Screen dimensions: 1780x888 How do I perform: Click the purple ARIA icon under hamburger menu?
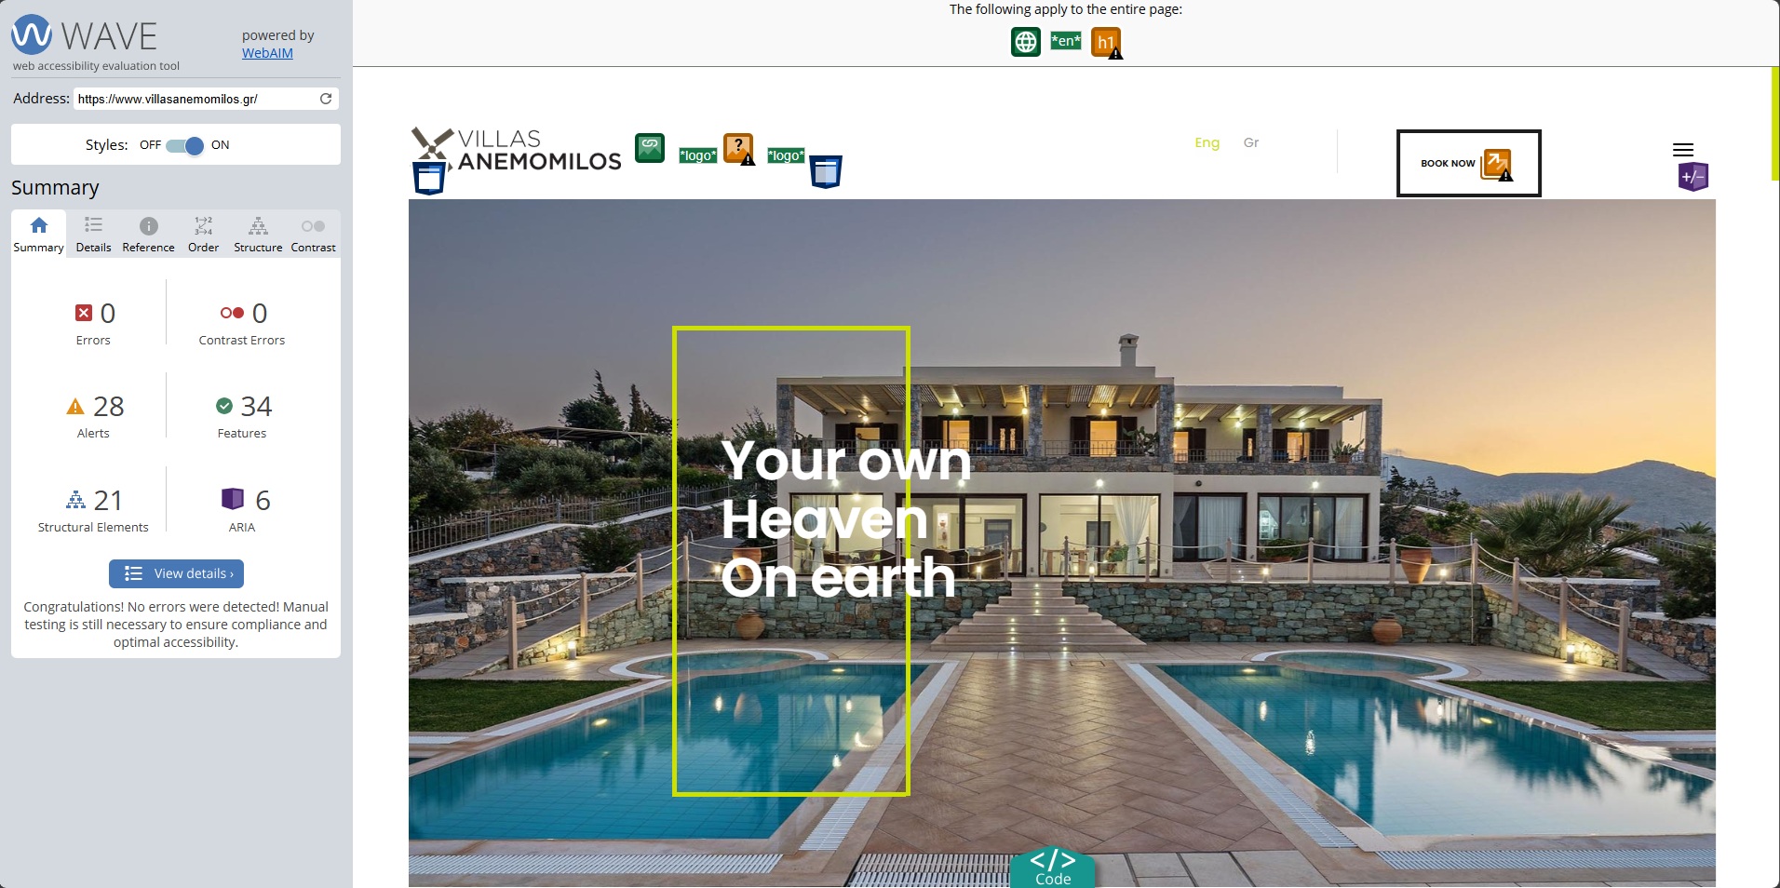tap(1693, 177)
